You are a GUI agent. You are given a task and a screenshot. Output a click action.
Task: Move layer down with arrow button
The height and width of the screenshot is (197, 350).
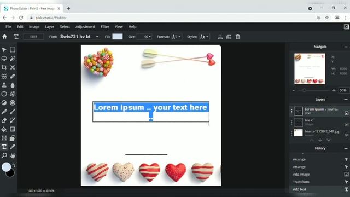coord(329,140)
